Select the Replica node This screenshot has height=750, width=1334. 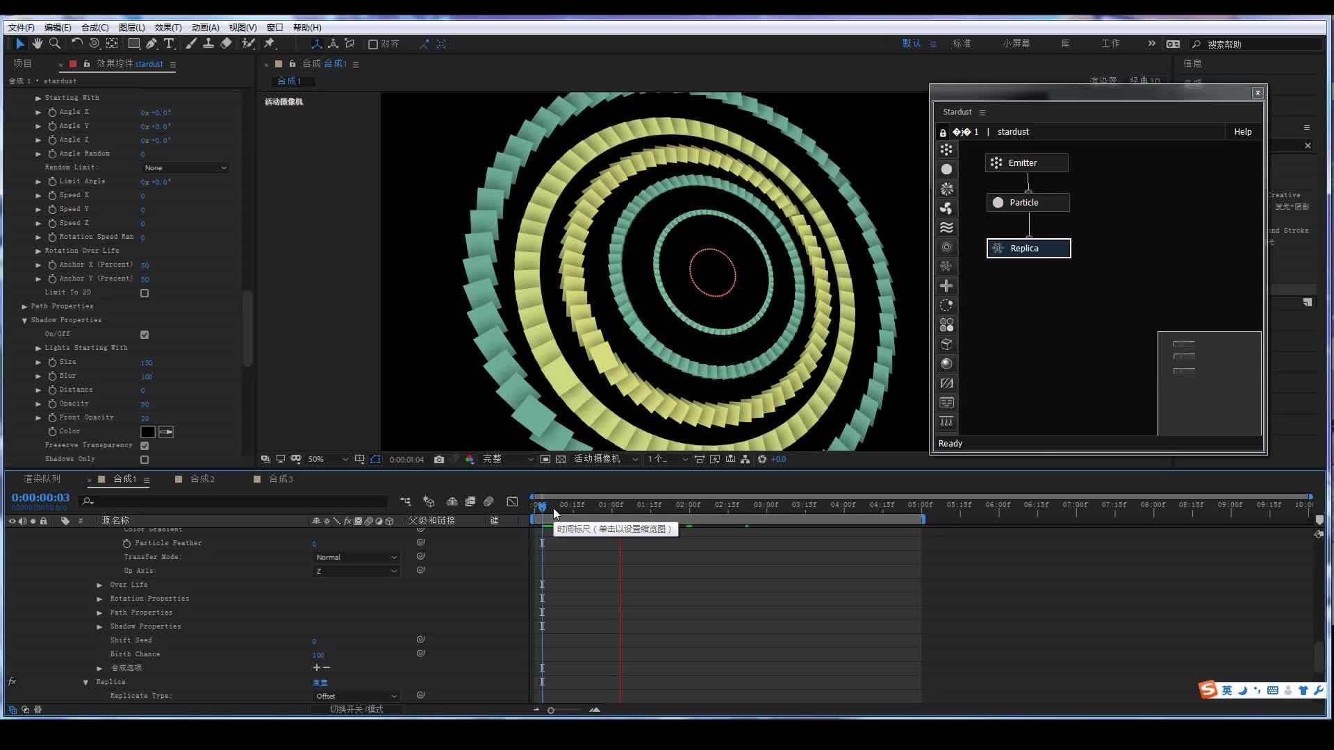[x=1028, y=249]
